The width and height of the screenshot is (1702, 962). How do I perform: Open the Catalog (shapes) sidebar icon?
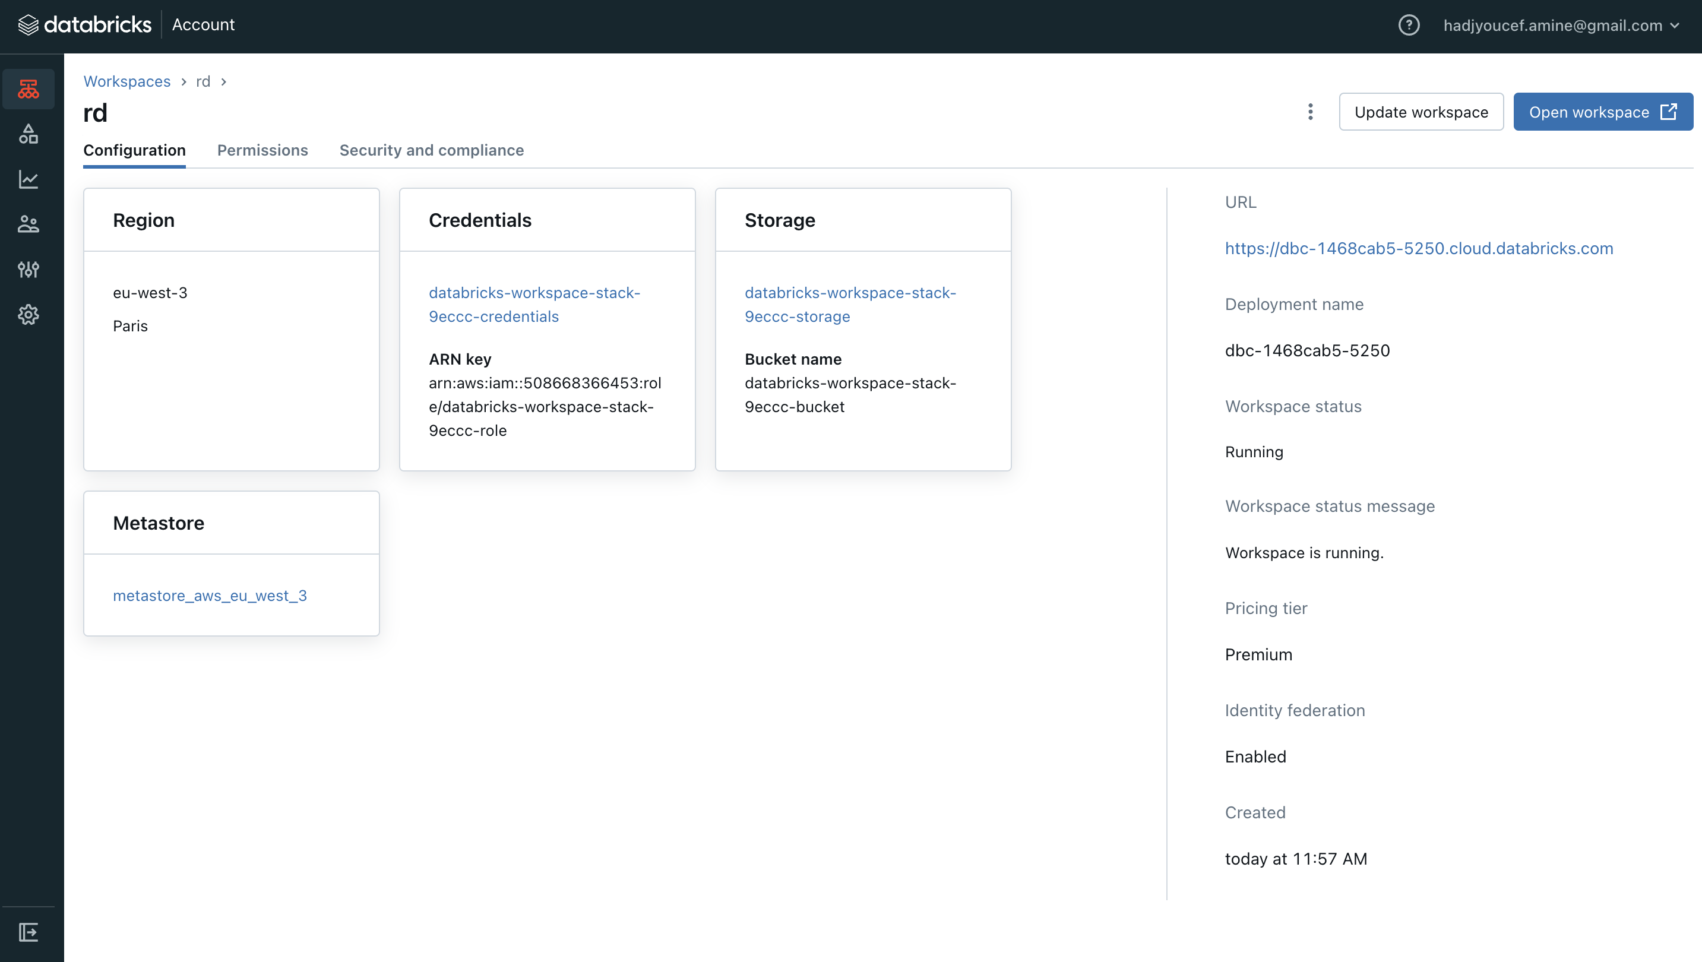click(29, 134)
